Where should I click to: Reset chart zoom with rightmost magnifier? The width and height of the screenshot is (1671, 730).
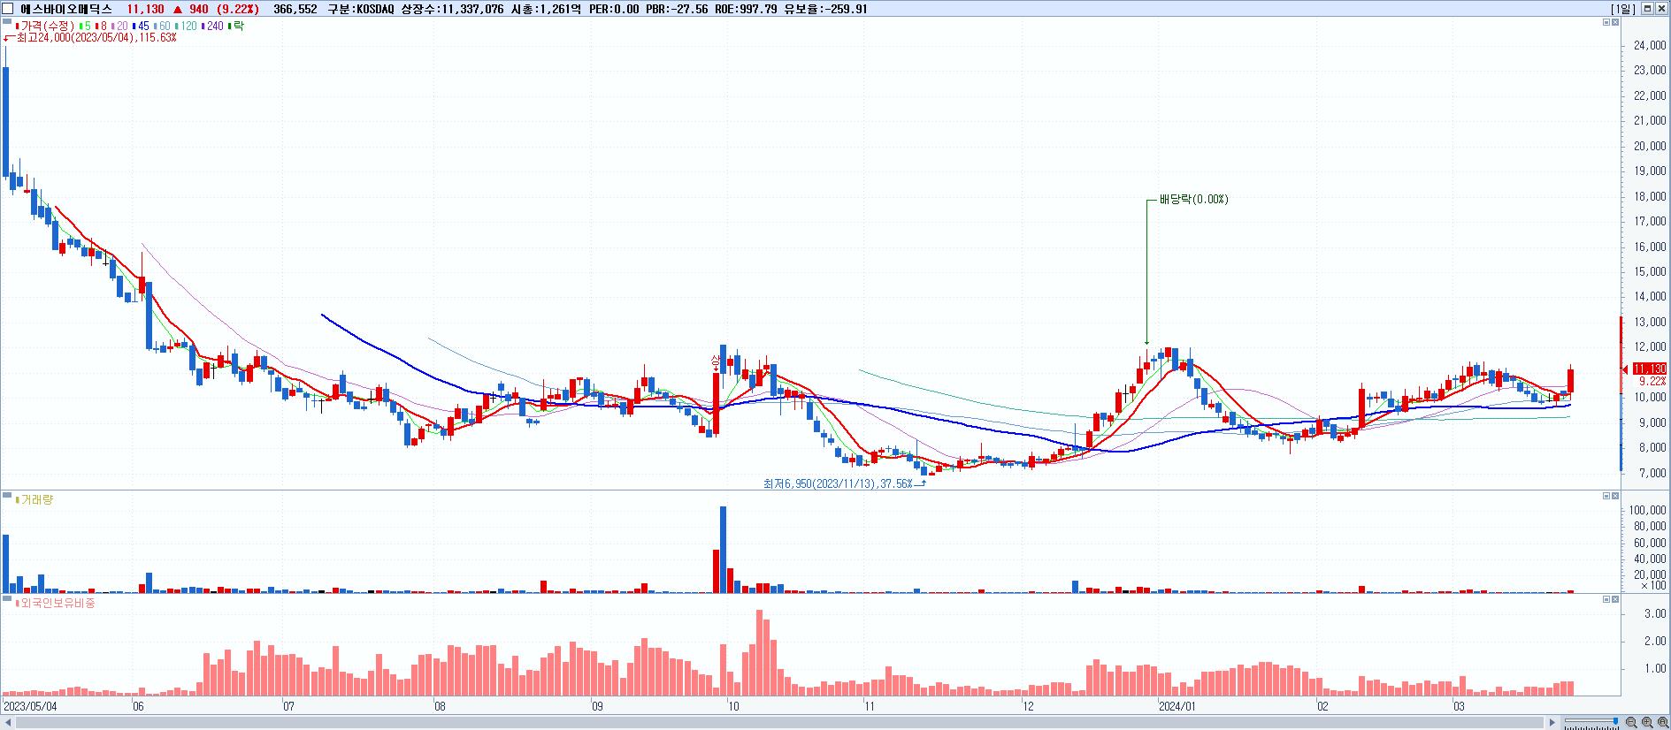tap(1662, 723)
